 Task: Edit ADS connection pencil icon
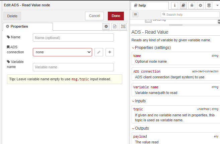point(99,52)
